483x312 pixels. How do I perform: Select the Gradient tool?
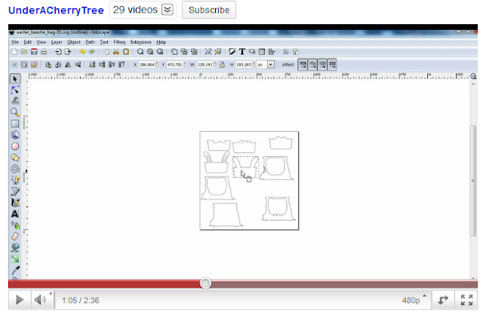15,259
